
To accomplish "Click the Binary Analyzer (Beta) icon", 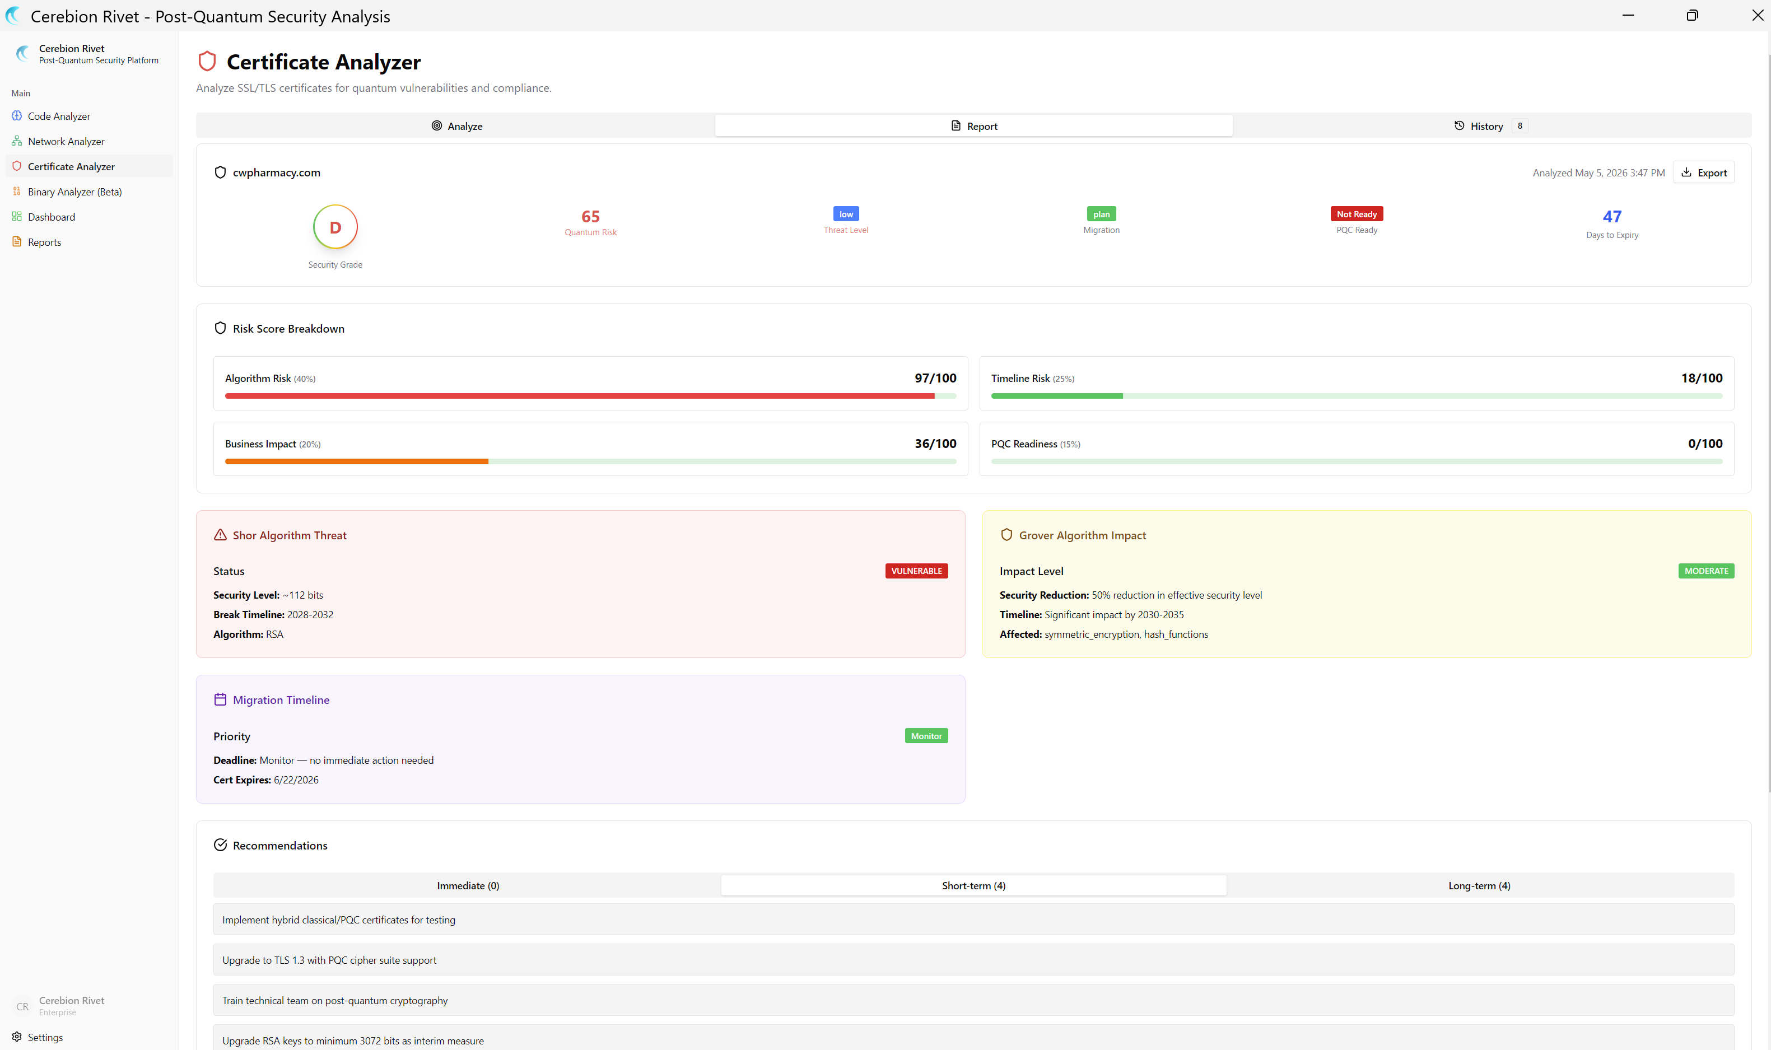I will click(x=17, y=191).
